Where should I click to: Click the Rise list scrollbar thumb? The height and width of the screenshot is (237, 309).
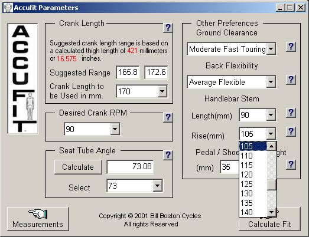[x=272, y=185]
